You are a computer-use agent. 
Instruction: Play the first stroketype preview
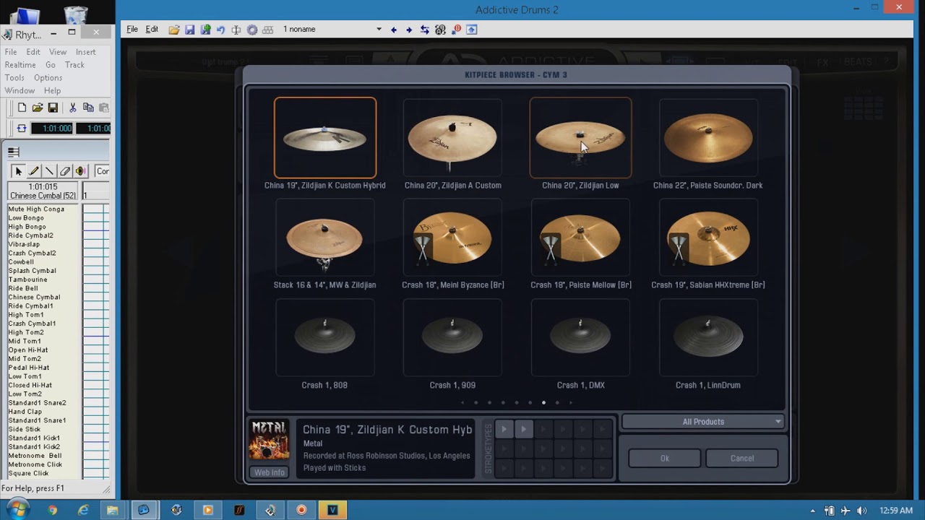504,430
